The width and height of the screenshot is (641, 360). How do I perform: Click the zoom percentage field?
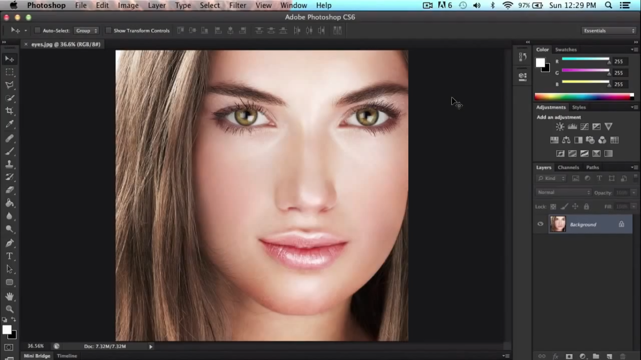point(36,346)
